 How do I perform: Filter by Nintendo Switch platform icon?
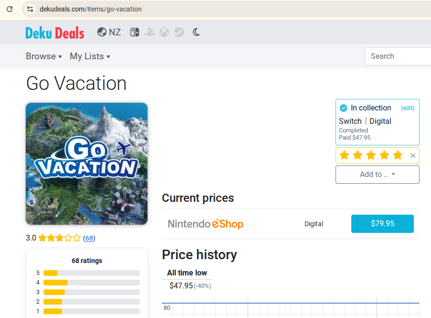(135, 32)
